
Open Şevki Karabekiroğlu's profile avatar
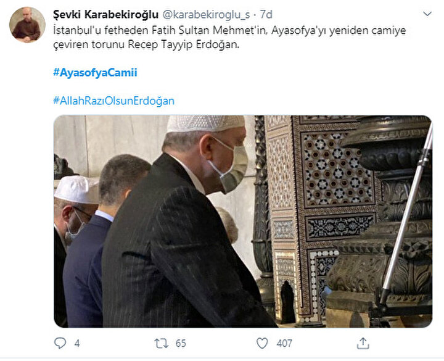click(x=27, y=25)
